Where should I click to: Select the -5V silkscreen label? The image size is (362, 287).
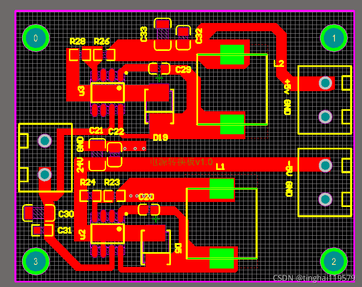click(289, 169)
